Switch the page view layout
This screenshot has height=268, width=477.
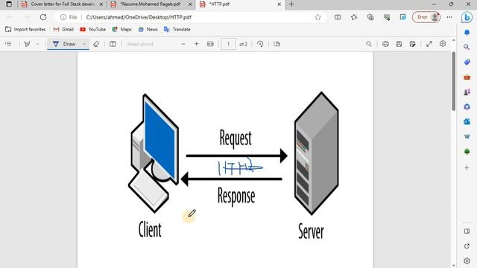point(277,44)
